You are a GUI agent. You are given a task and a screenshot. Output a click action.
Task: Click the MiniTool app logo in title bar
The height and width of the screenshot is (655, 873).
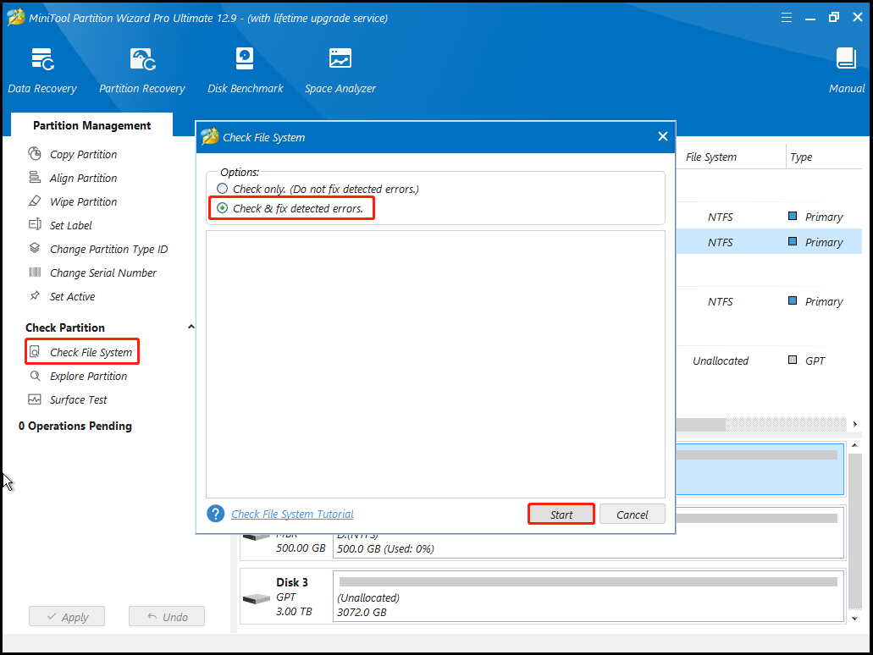[15, 17]
